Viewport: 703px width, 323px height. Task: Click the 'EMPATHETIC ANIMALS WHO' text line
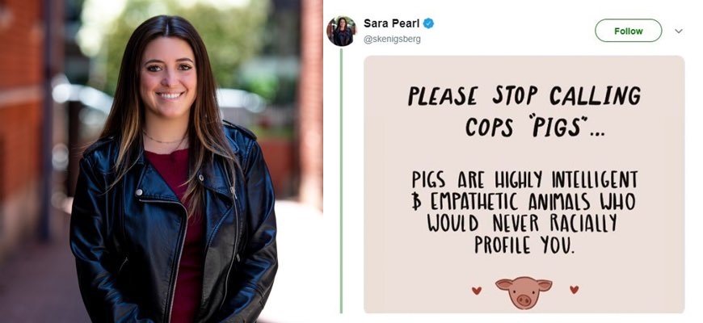click(524, 202)
